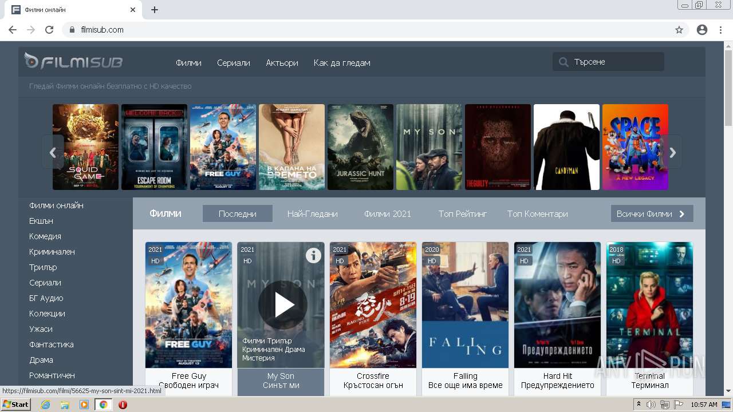This screenshot has height=412, width=733.
Task: Click red antivirus icon in taskbar
Action: 123,405
